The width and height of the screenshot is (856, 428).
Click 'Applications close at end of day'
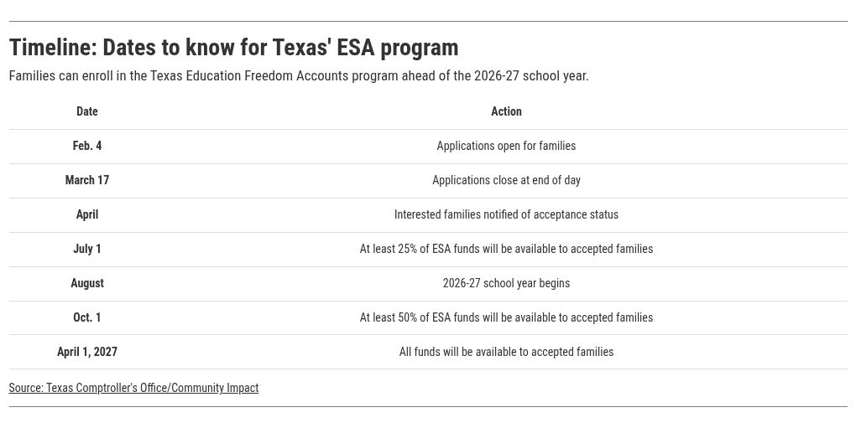[506, 180]
